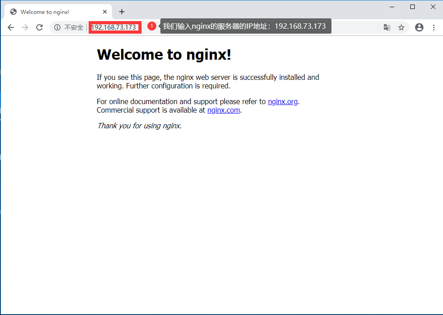Click the Welcome to nginx! heading
This screenshot has height=315, width=443.
point(164,54)
